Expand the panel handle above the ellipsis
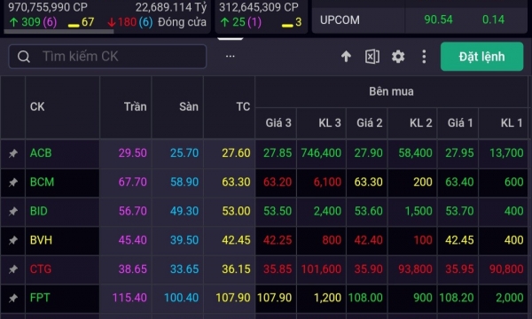This screenshot has width=532, height=319. click(230, 39)
